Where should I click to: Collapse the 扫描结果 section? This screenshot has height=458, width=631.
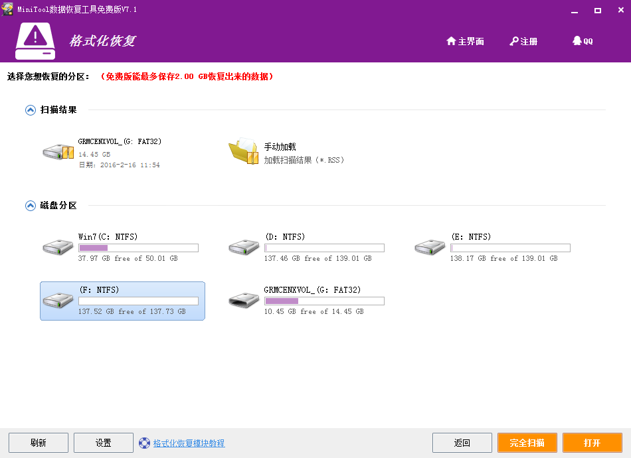[30, 110]
